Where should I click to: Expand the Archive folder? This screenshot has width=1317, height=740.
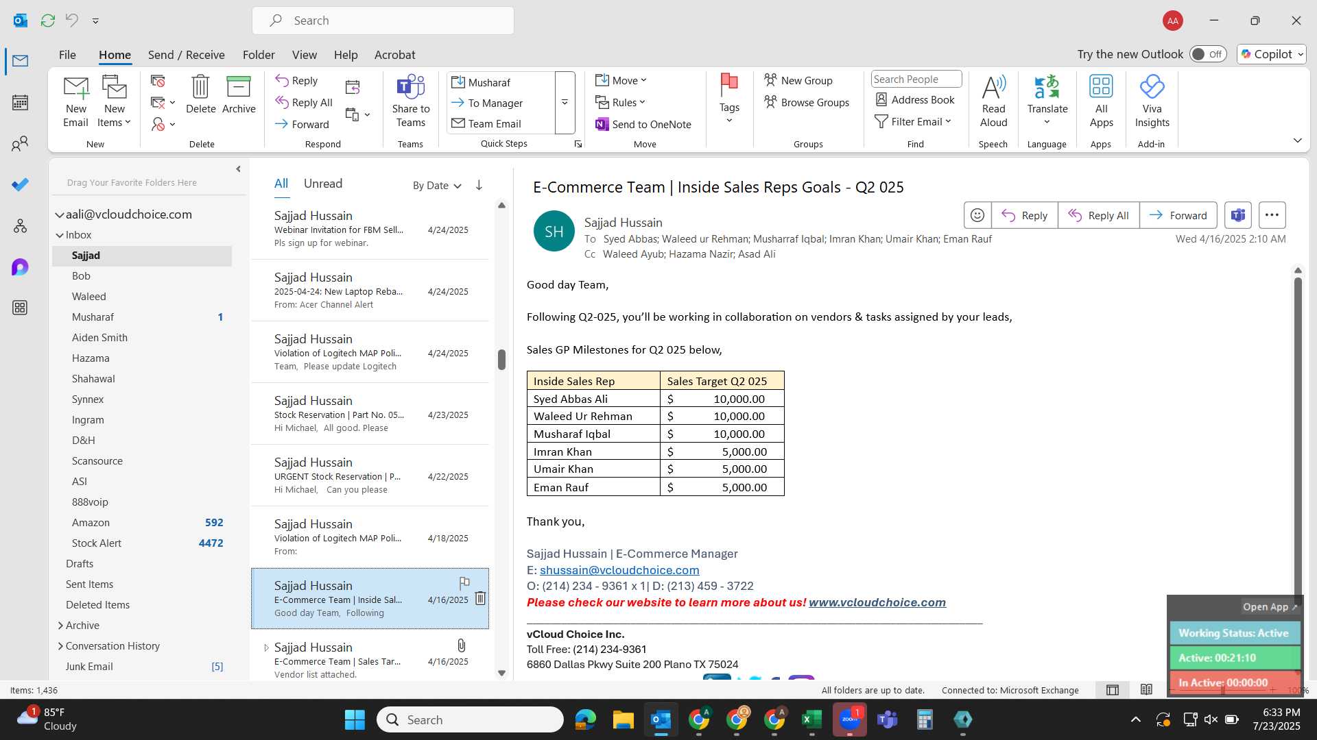coord(60,626)
